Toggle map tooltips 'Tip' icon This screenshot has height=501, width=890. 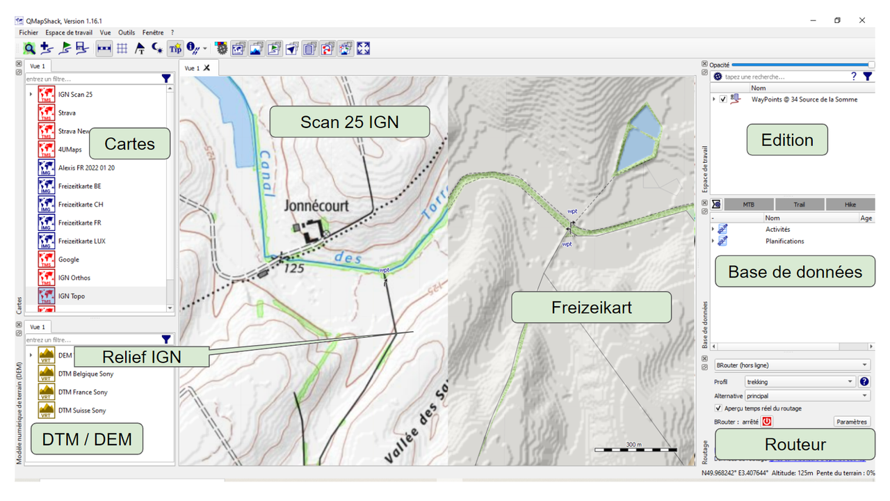[175, 49]
